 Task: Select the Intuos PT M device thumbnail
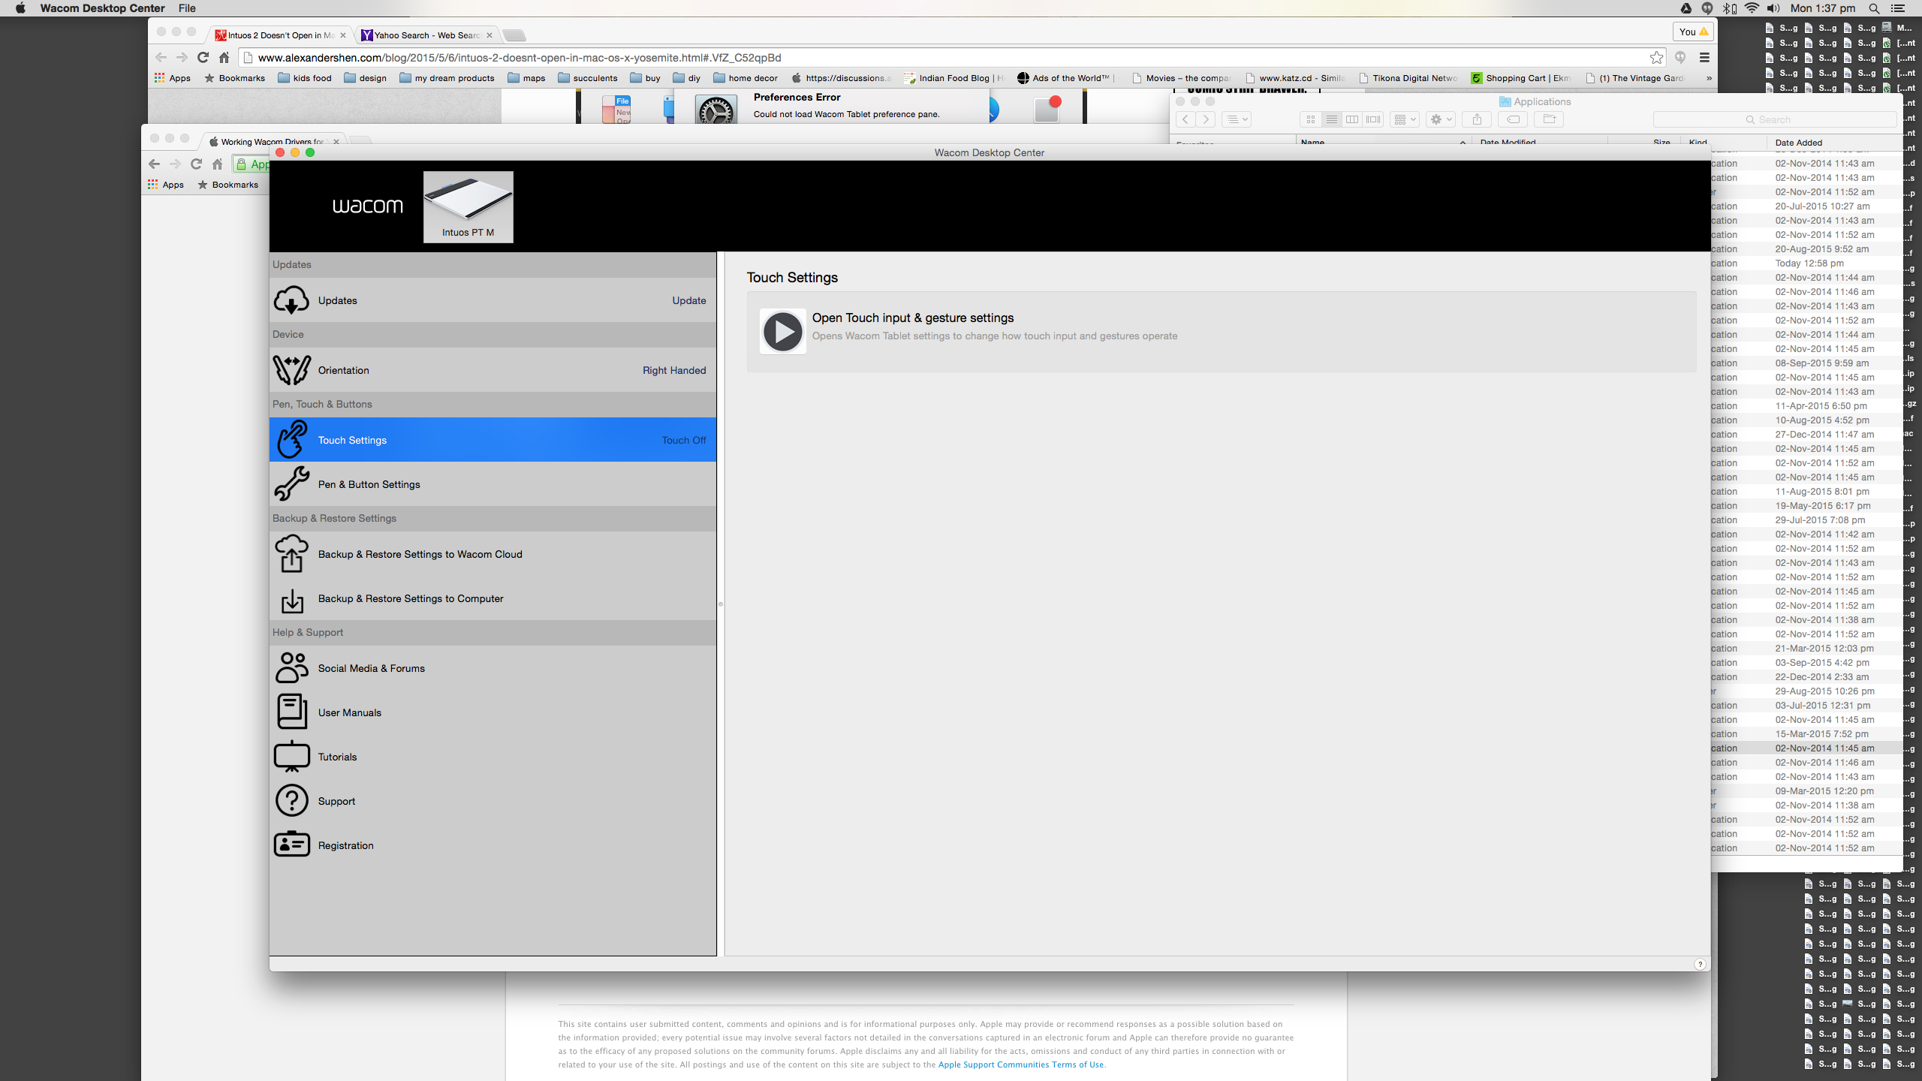coord(468,206)
